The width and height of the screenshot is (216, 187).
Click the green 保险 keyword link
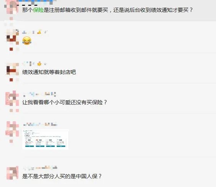[38, 10]
